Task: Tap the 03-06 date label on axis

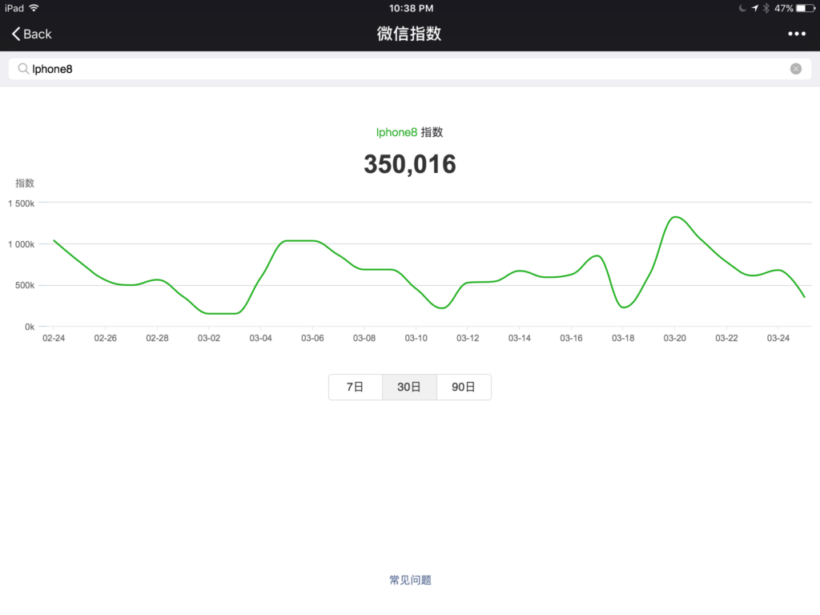Action: tap(312, 339)
